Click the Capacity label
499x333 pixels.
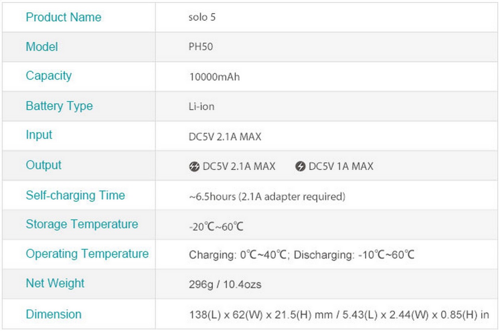(x=49, y=76)
